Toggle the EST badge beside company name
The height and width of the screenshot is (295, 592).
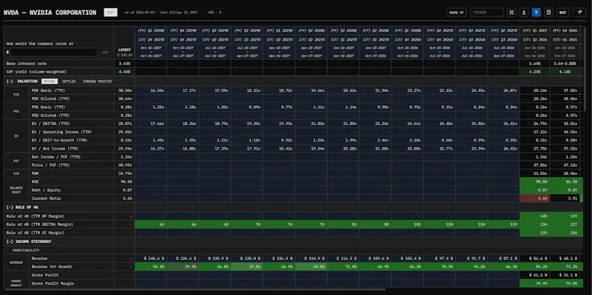110,13
